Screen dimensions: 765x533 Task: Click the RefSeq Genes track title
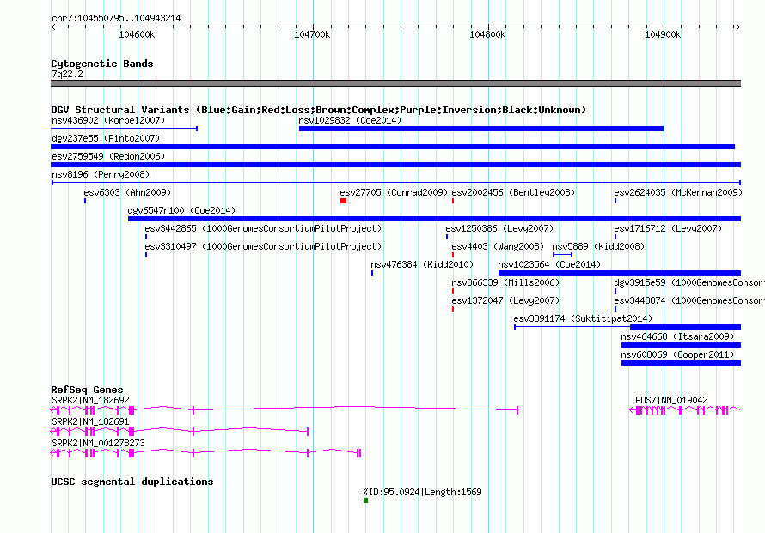[88, 390]
